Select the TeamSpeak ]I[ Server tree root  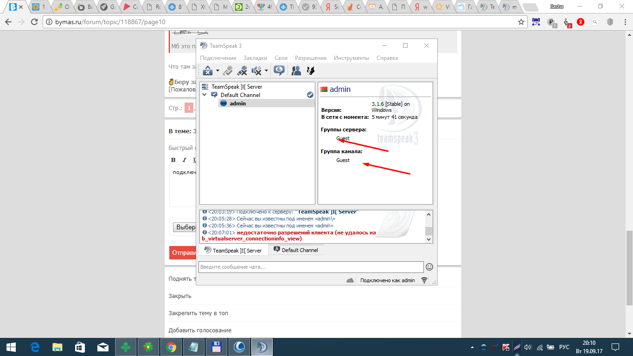tap(237, 87)
